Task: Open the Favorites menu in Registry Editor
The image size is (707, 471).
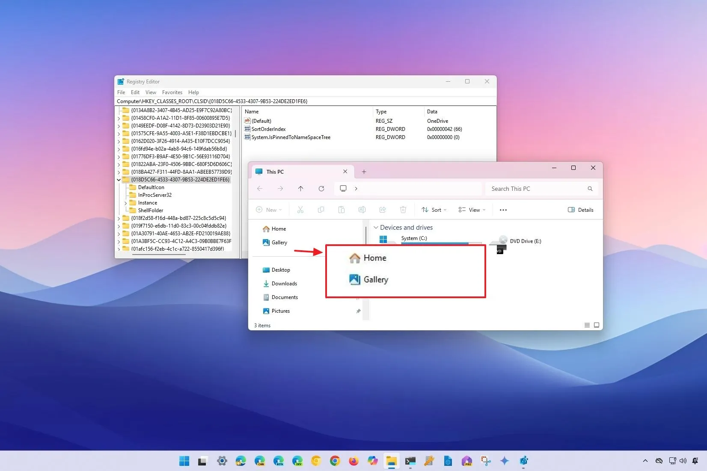Action: click(172, 92)
